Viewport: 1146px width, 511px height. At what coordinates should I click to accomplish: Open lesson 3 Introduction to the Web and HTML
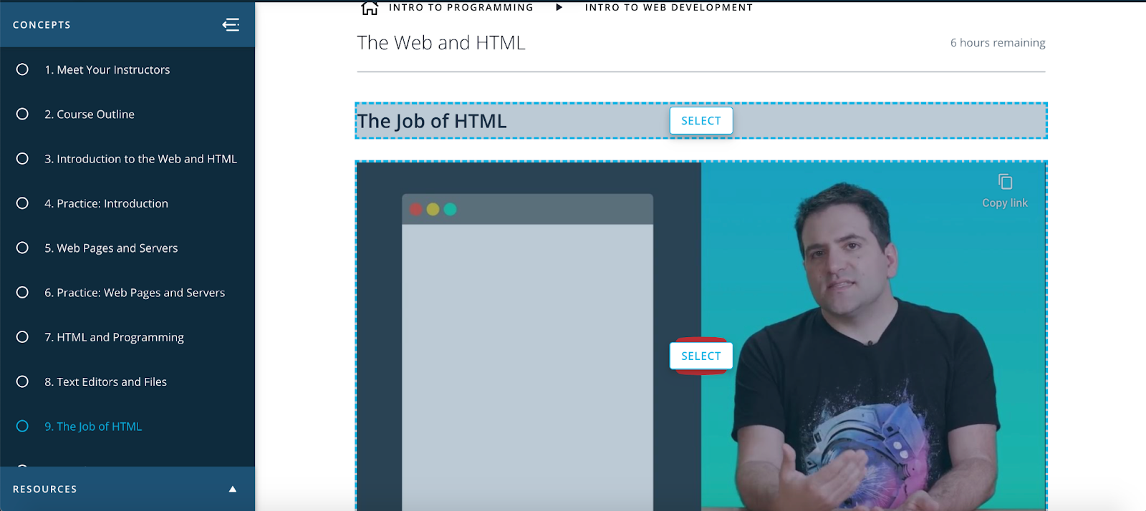click(x=140, y=159)
